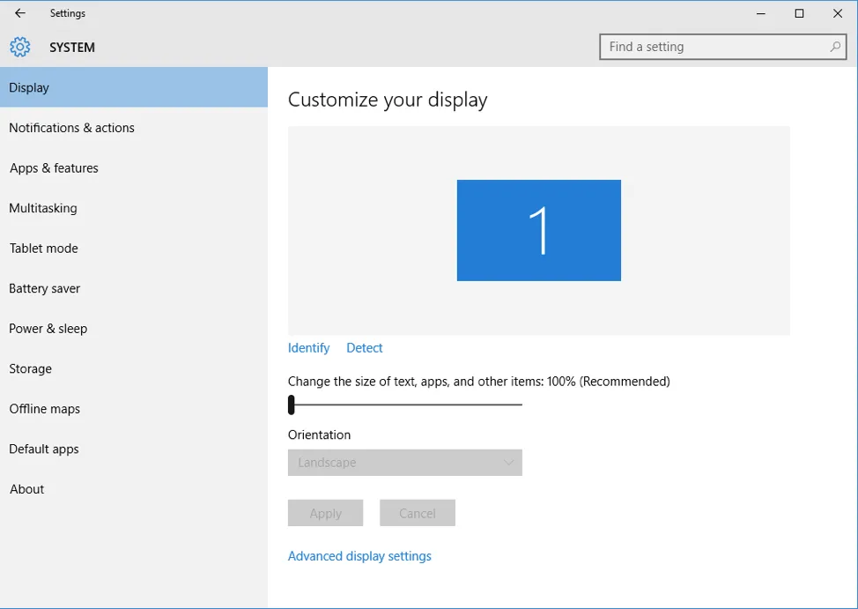Select Notifications & actions in sidebar
858x609 pixels.
(71, 127)
